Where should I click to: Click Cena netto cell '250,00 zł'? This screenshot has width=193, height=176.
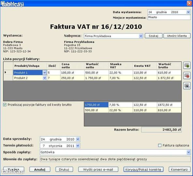72,78
